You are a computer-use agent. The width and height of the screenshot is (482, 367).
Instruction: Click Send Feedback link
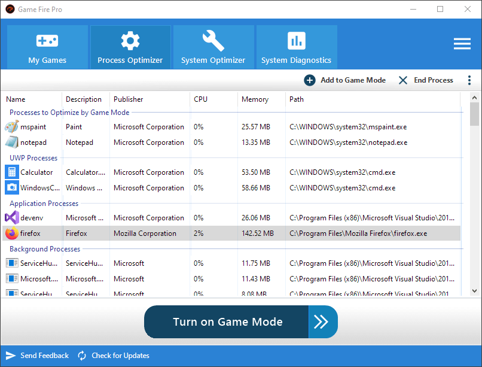45,356
